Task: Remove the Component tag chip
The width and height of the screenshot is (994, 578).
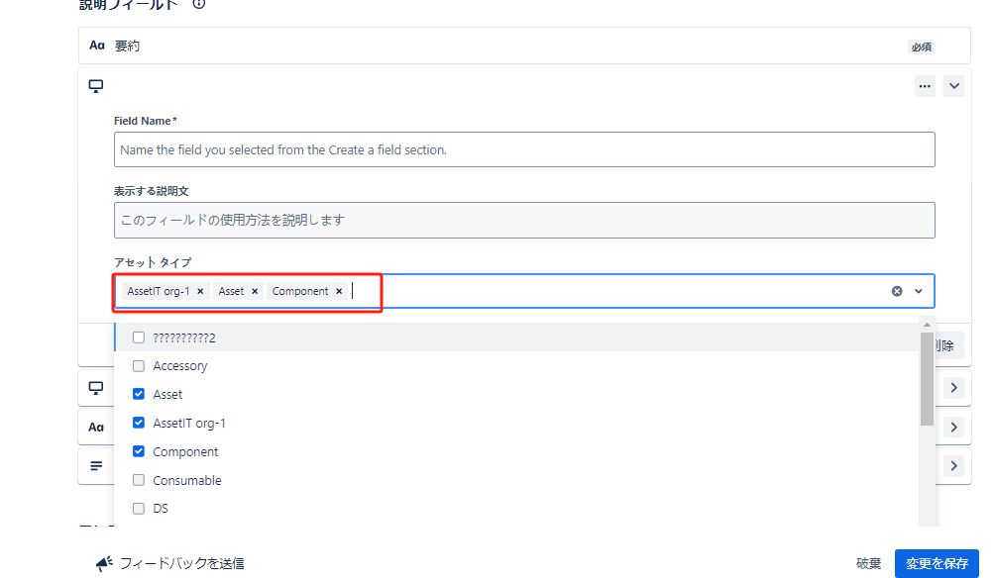Action: point(339,291)
